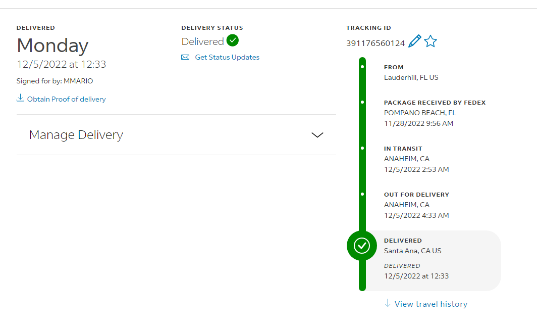This screenshot has width=537, height=326.
Task: Click the Package Received by FedEx timeline dot
Action: (x=362, y=102)
